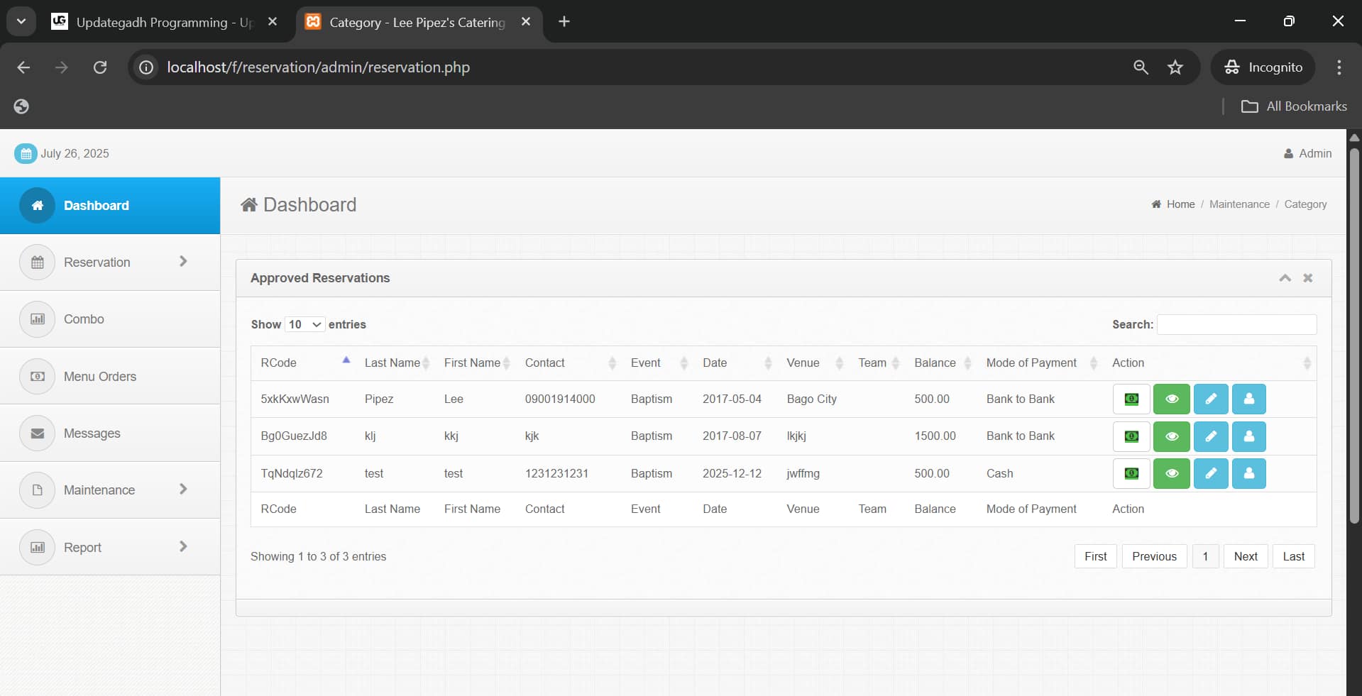Click the payment money icon for Pipez reservation
1362x696 pixels.
click(x=1131, y=399)
